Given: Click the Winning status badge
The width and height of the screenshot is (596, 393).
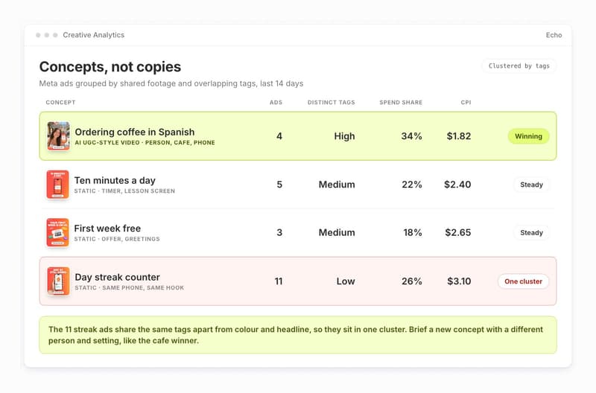Looking at the screenshot, I should 528,136.
